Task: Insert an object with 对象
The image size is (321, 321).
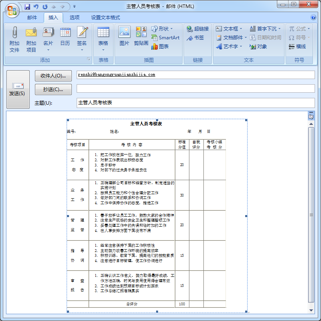Action: click(x=258, y=47)
